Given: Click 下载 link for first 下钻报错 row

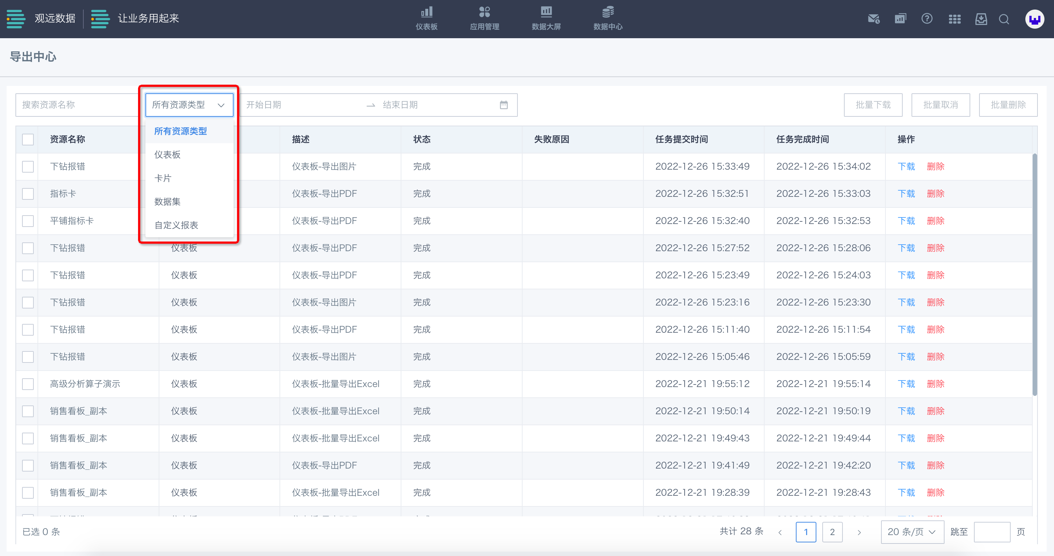Looking at the screenshot, I should click(906, 166).
